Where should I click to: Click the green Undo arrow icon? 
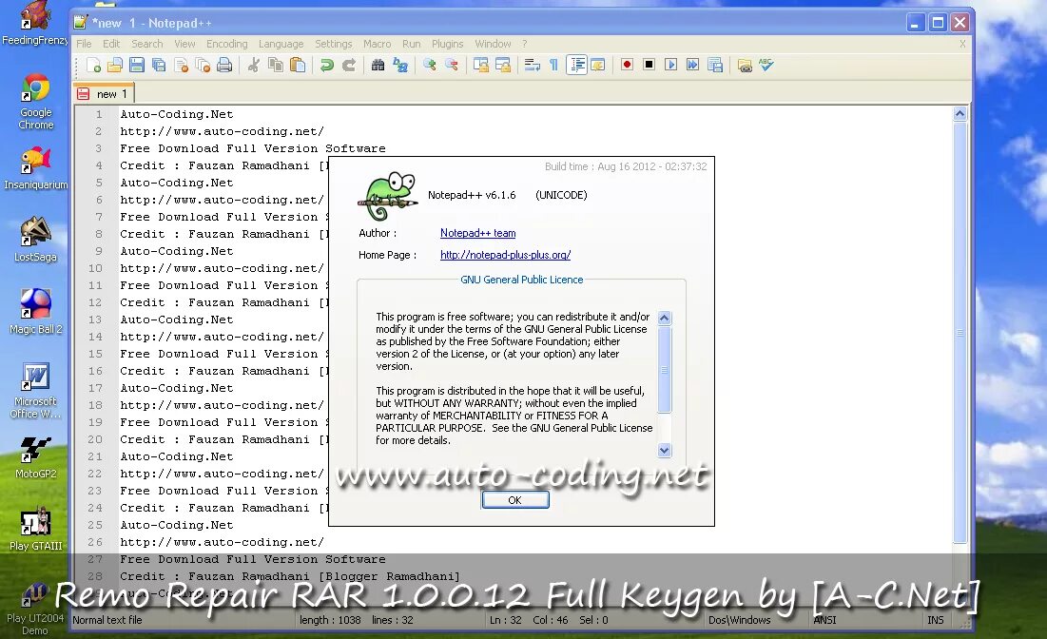[326, 65]
